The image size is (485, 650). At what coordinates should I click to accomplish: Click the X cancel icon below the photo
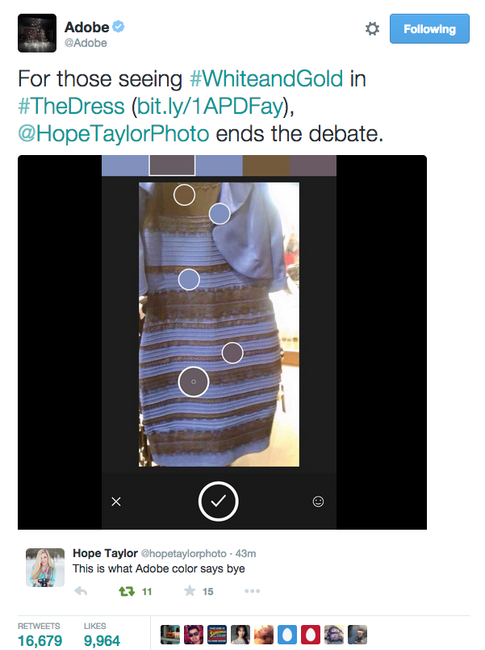(116, 501)
